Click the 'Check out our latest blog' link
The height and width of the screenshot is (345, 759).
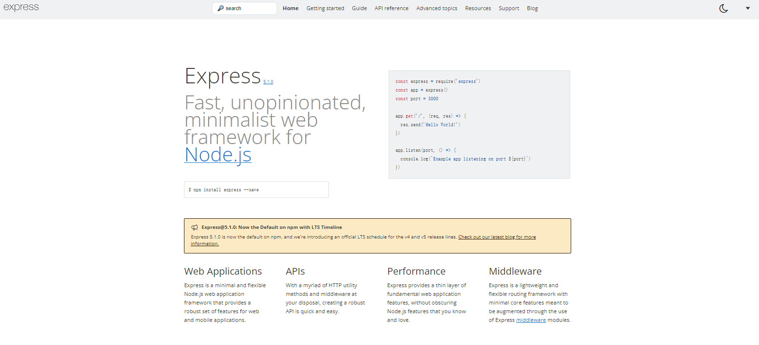click(497, 237)
